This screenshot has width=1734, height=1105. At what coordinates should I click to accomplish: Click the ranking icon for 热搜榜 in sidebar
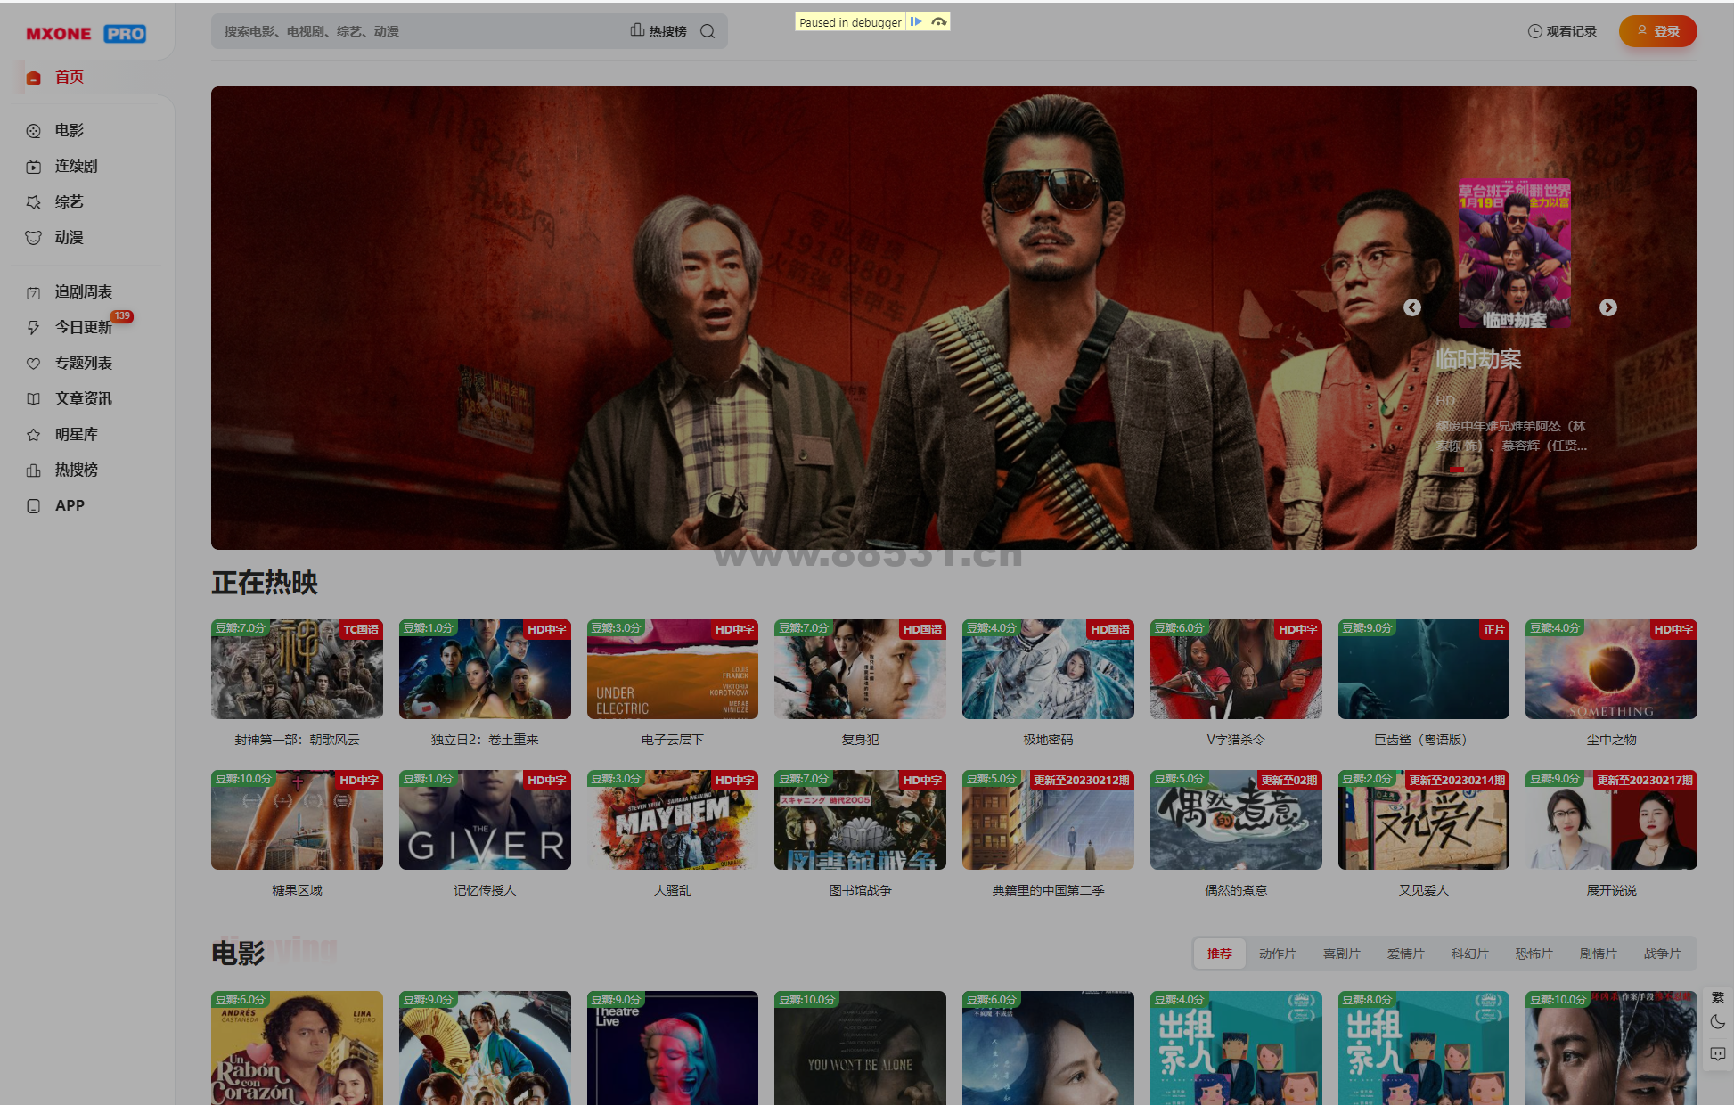tap(34, 471)
